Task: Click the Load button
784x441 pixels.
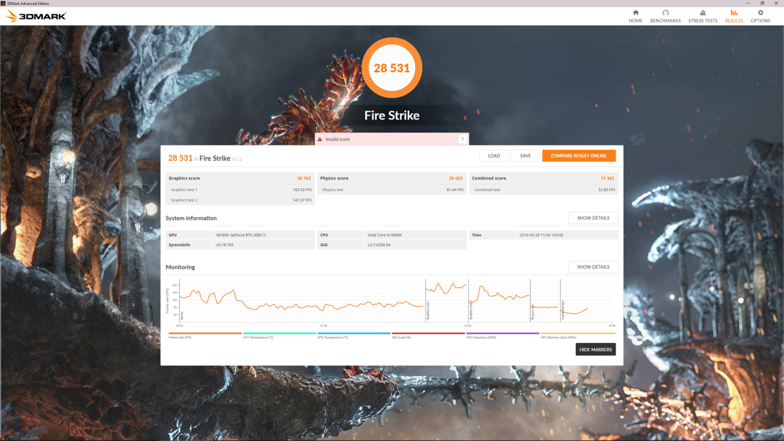Action: 494,156
